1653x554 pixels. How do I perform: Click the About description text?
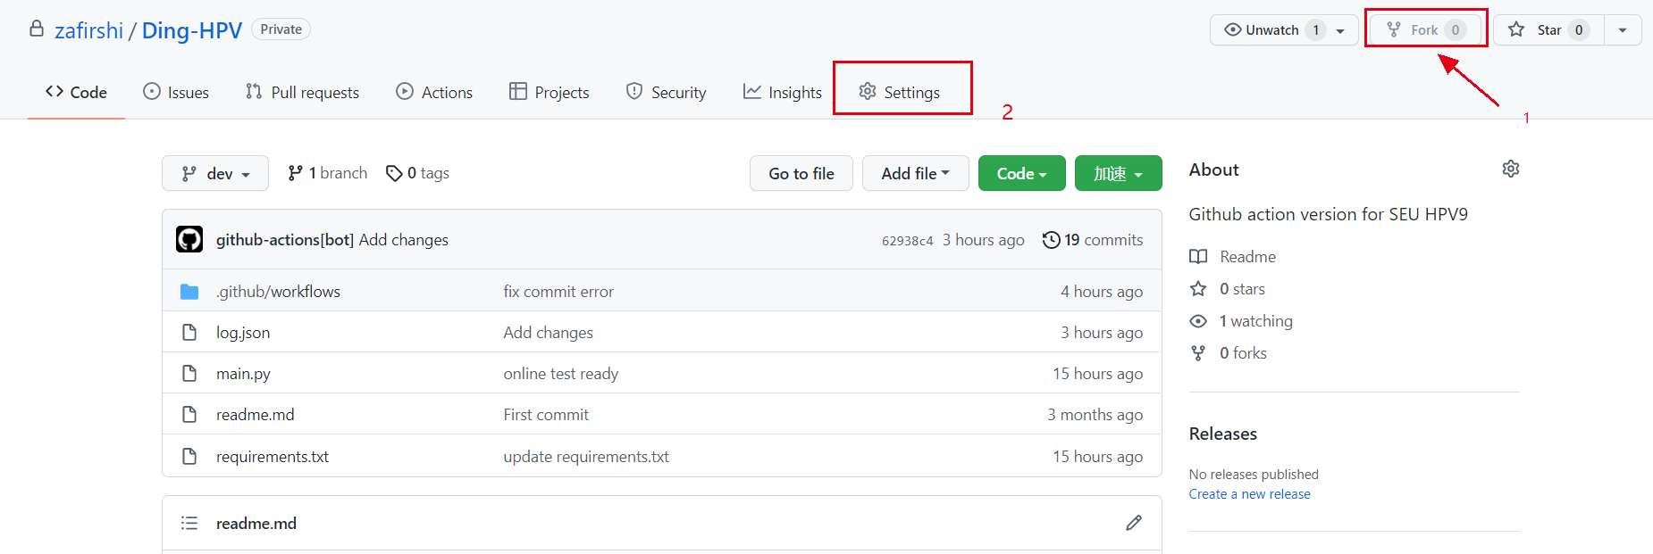1329,214
